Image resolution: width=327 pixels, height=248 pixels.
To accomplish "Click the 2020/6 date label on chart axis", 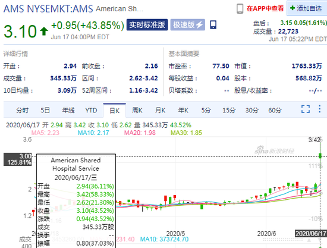I will tap(266, 233).
